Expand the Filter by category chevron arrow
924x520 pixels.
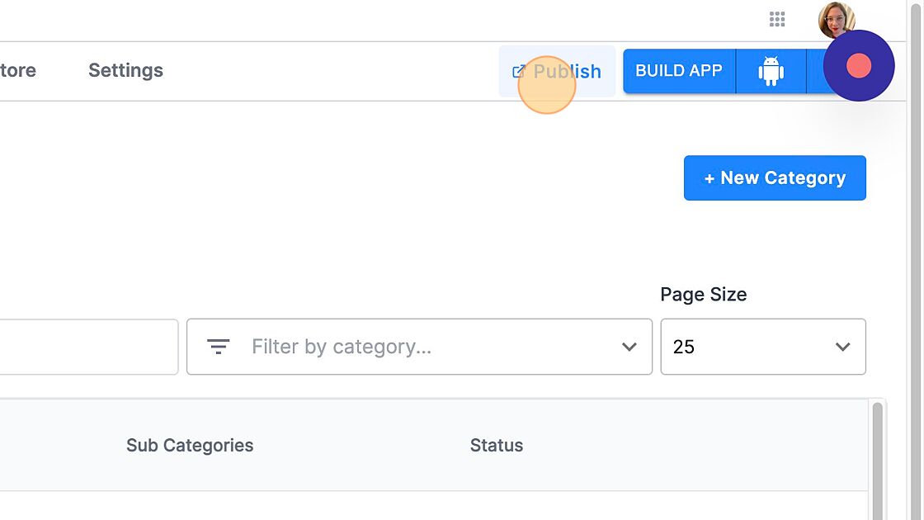coord(629,347)
